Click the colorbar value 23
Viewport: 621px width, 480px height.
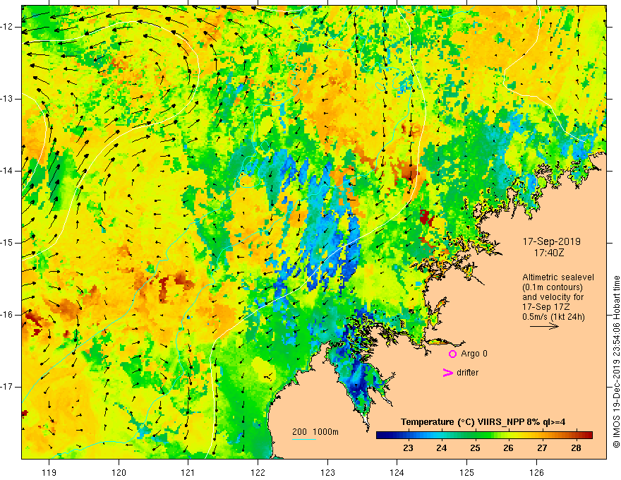[408, 448]
